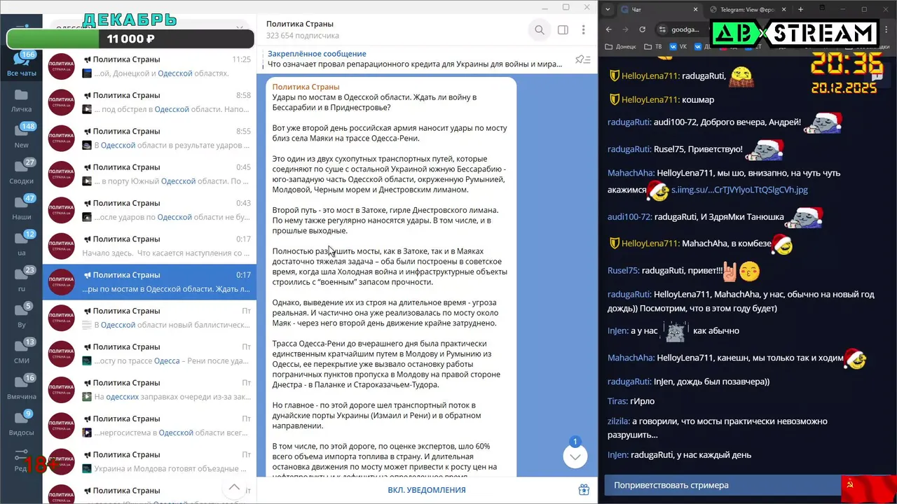Click username zilzila in stream chat

[x=617, y=421]
